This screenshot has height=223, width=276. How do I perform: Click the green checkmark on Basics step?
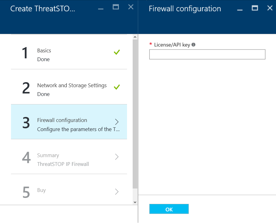(117, 52)
